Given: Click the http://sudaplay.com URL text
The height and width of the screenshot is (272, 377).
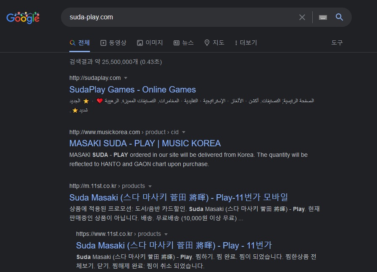Looking at the screenshot, I should coord(95,78).
